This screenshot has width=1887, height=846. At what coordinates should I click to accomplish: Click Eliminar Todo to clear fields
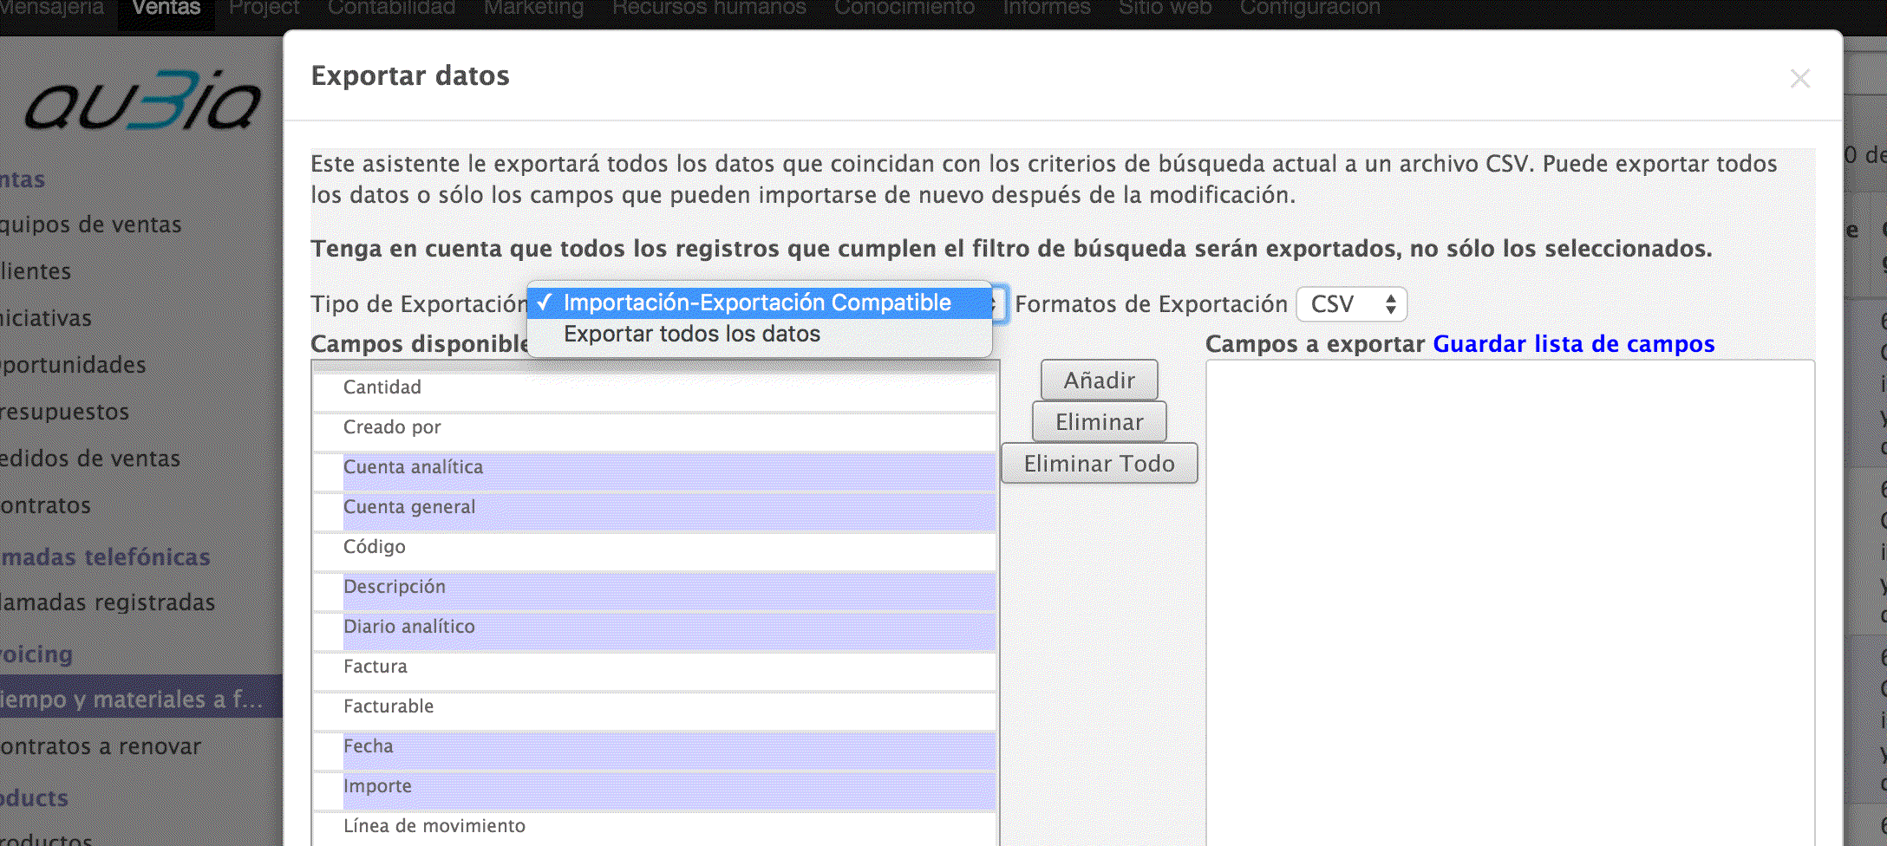click(1099, 464)
